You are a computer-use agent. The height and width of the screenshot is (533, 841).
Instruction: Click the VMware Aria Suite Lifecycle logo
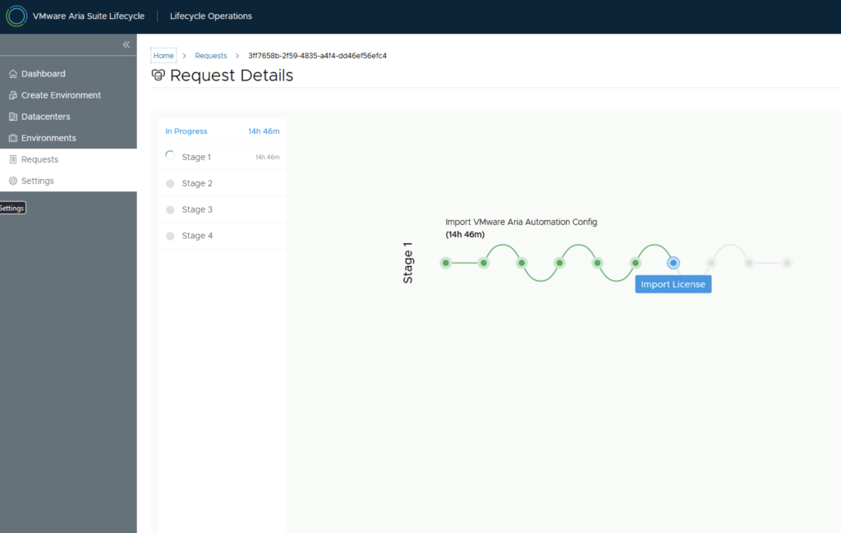coord(16,16)
